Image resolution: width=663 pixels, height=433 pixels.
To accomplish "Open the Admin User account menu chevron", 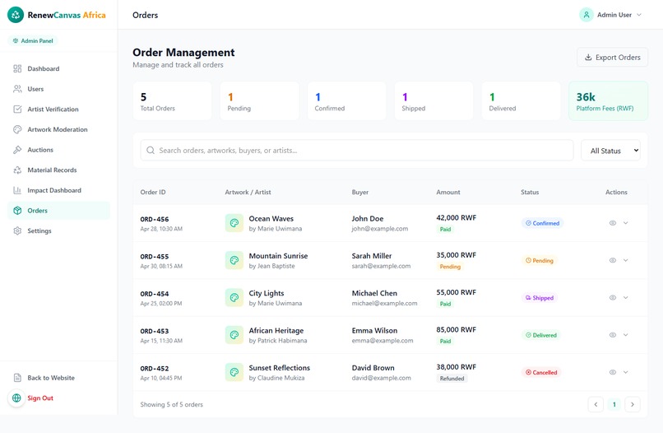I will 639,15.
